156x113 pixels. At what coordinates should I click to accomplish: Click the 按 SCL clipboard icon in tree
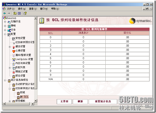(18, 97)
